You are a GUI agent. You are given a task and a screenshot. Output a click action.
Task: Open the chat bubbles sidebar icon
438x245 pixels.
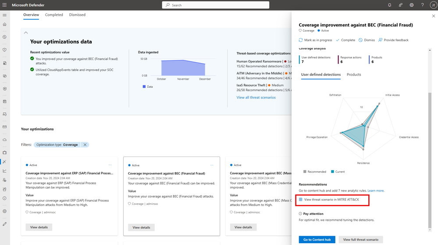pyautogui.click(x=4, y=76)
